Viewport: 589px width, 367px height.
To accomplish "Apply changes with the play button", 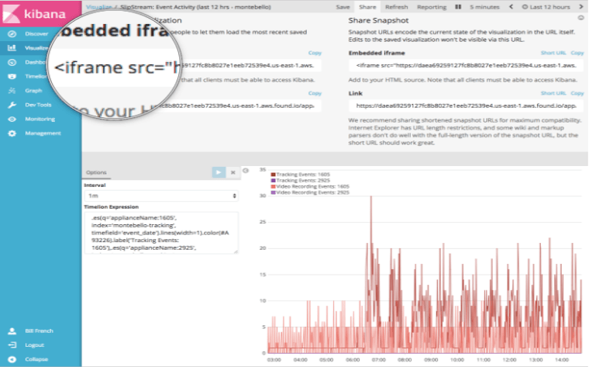I will [x=219, y=172].
